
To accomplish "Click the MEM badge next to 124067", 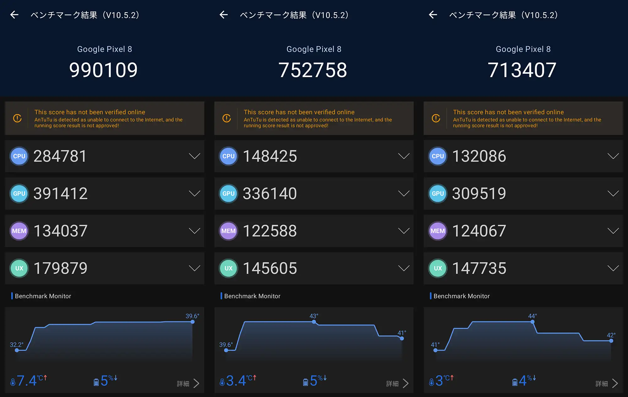I will click(x=438, y=231).
